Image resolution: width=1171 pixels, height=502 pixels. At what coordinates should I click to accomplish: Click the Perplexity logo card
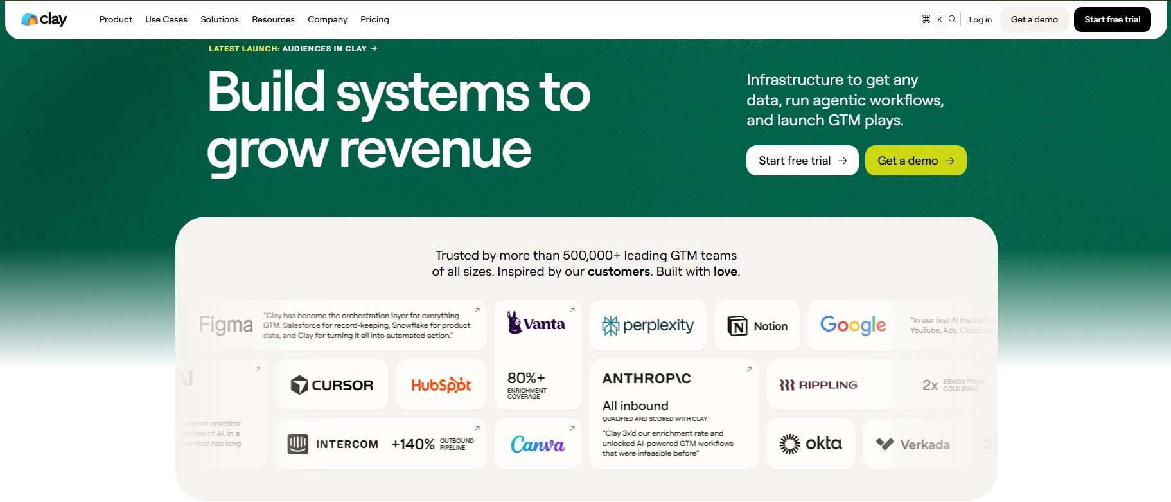[648, 325]
